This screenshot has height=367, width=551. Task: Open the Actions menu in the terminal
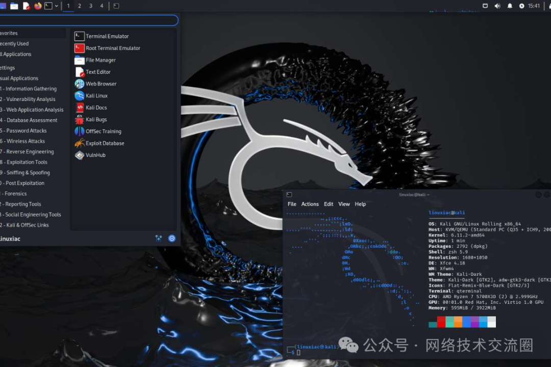click(310, 204)
